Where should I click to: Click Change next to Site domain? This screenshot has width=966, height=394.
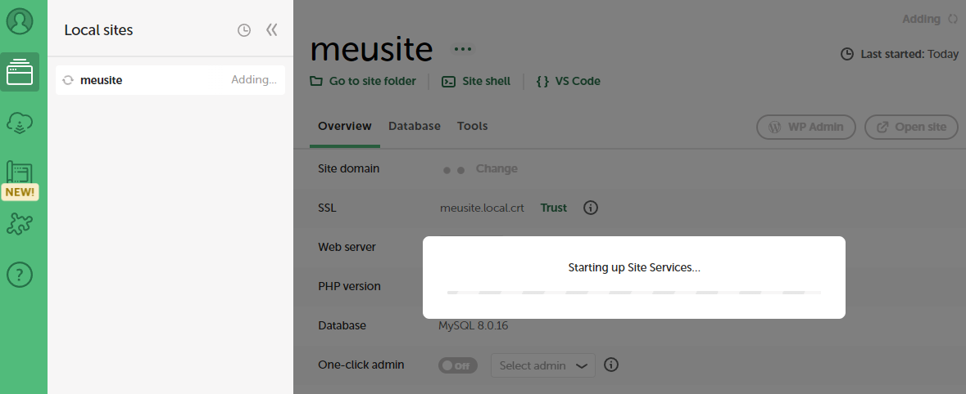497,168
